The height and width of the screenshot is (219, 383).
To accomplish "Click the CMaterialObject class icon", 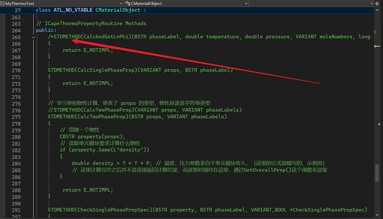I will pos(128,3).
